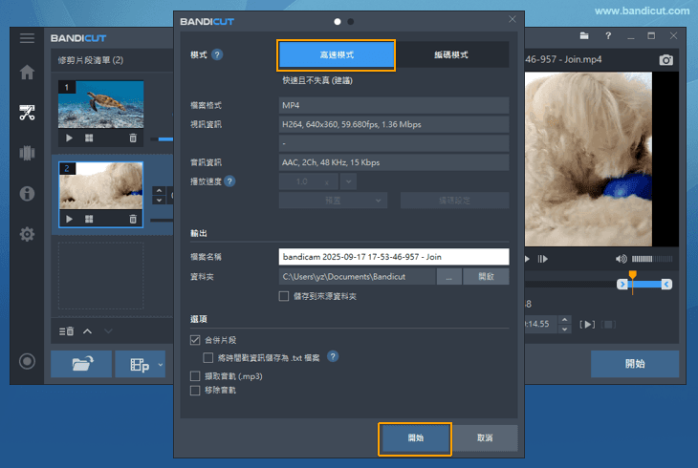Toggle save time info as .txt checkbox
Image resolution: width=698 pixels, height=468 pixels.
click(x=207, y=357)
